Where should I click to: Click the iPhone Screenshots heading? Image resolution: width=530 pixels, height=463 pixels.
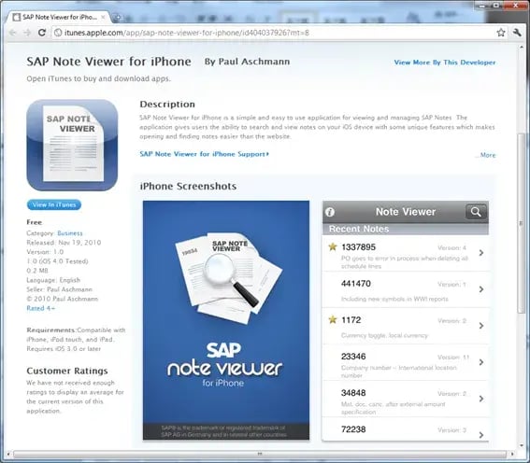point(188,187)
